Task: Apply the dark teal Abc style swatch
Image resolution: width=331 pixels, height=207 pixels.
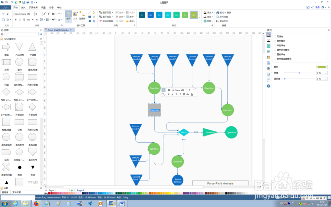Action: pos(142,15)
